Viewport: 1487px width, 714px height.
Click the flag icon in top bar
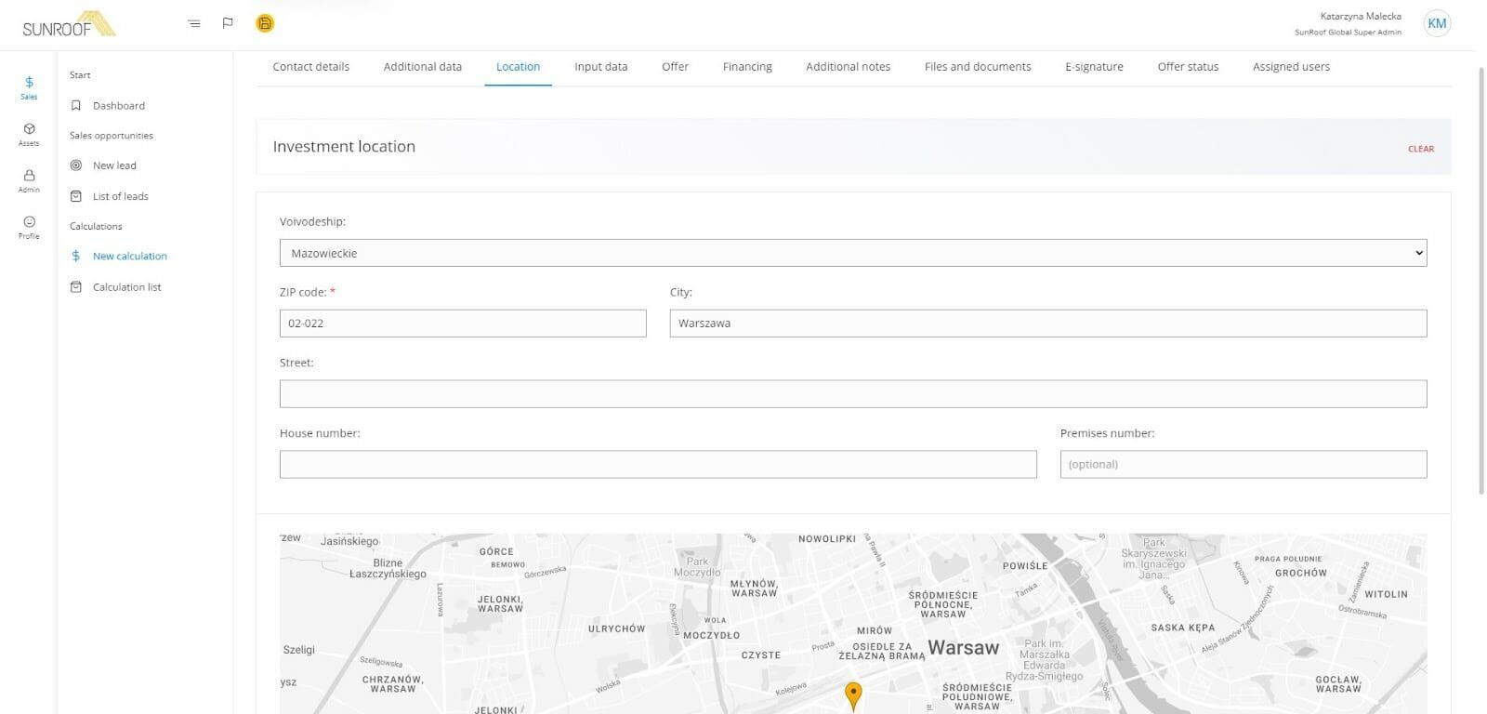tap(228, 23)
